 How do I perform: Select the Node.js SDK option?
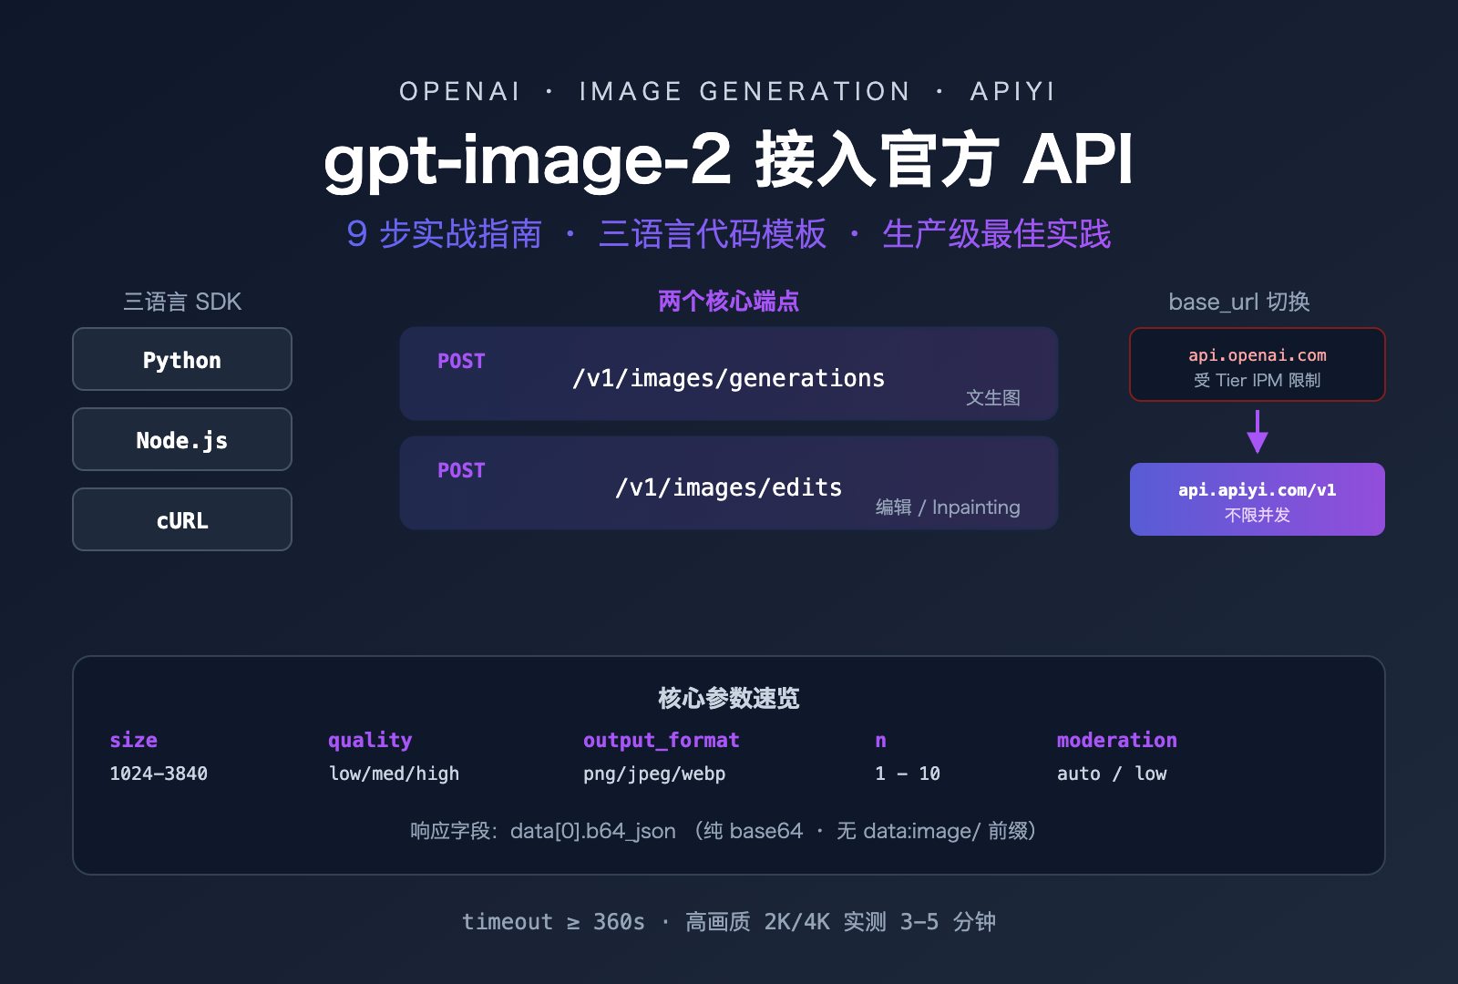click(181, 439)
